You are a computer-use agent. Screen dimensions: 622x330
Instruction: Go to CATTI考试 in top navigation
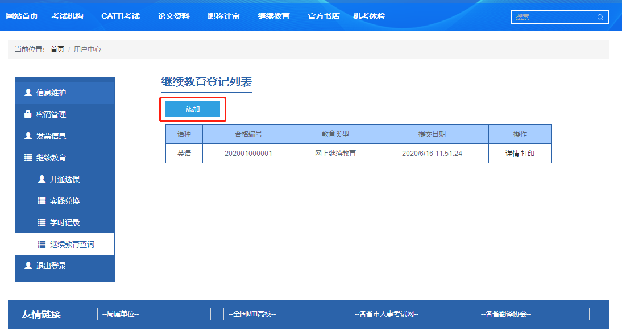click(121, 16)
